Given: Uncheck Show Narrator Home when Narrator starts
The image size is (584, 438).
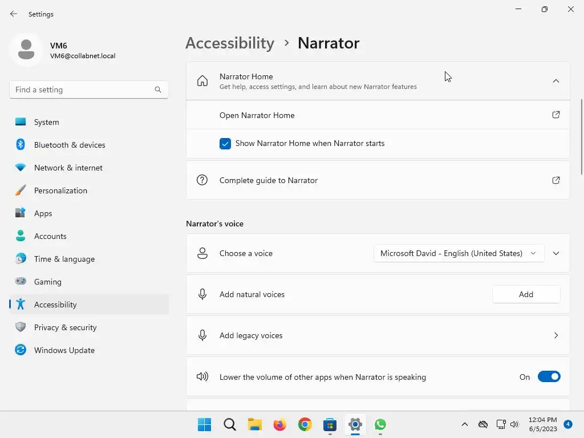Looking at the screenshot, I should [x=225, y=144].
